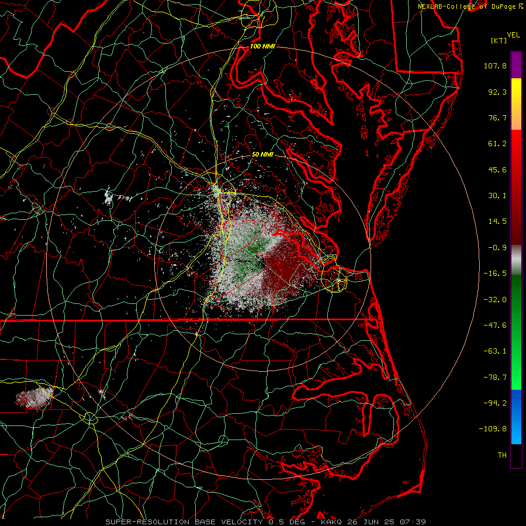
Task: Click the '26 JUN 25 07:39' timestamp
Action: click(x=386, y=522)
